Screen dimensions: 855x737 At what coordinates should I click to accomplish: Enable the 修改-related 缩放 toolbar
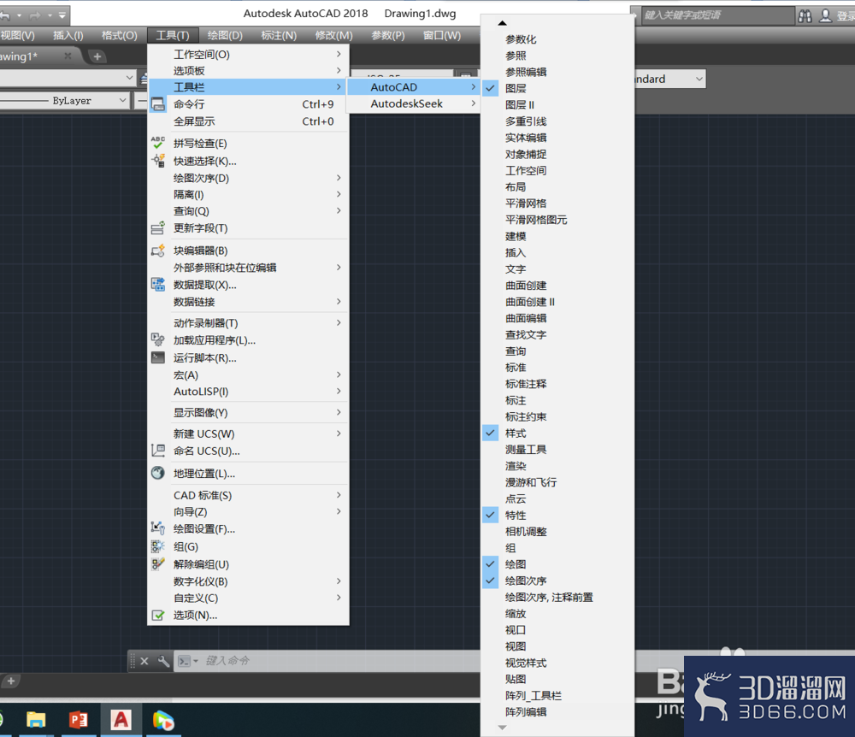[x=557, y=613]
